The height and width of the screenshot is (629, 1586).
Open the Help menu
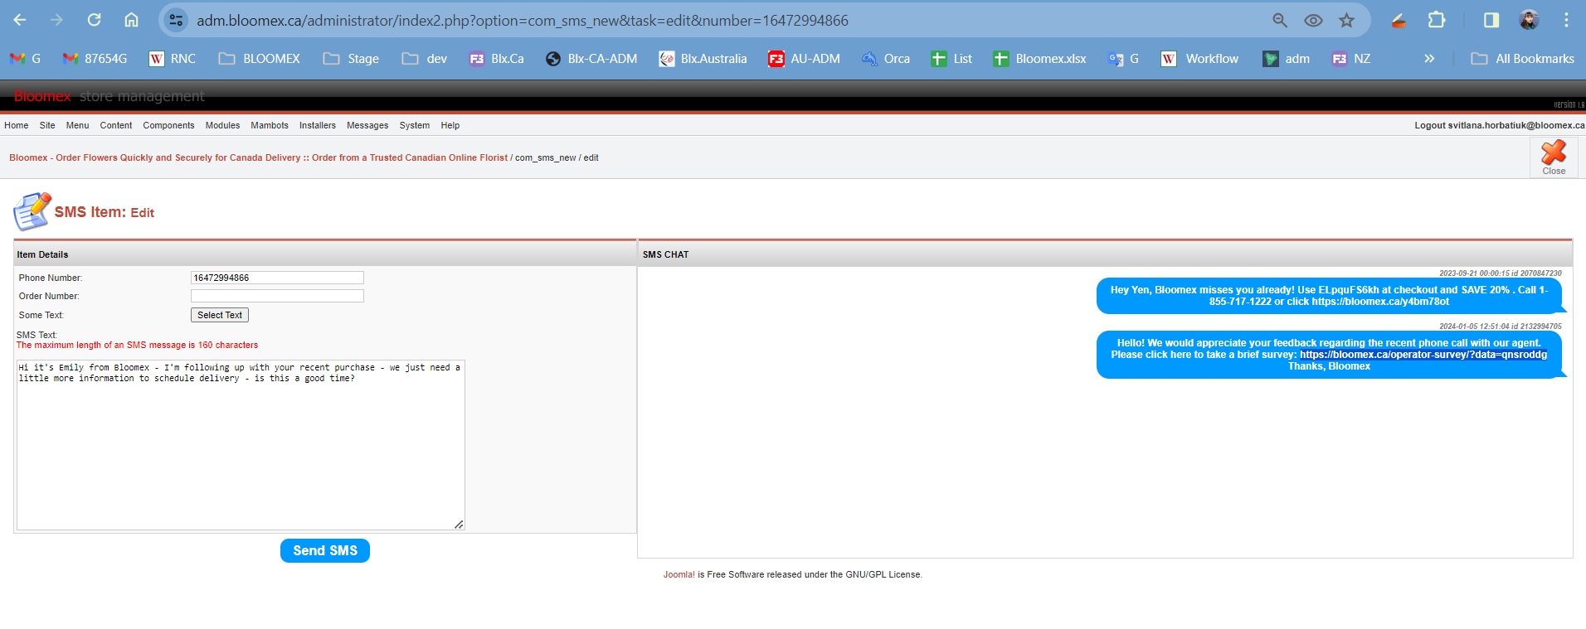click(x=450, y=125)
